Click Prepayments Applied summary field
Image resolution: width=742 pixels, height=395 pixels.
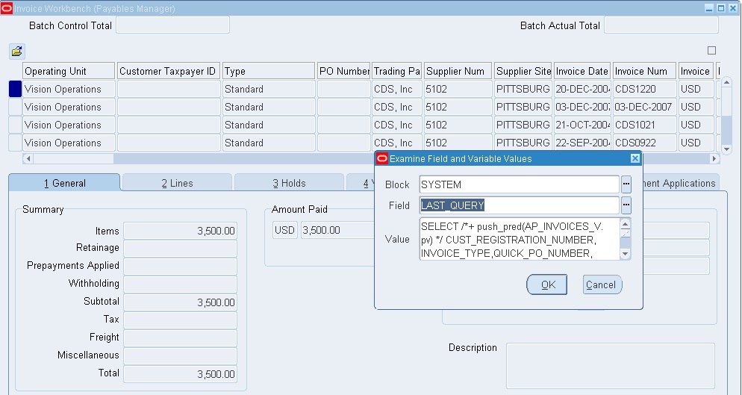[180, 267]
